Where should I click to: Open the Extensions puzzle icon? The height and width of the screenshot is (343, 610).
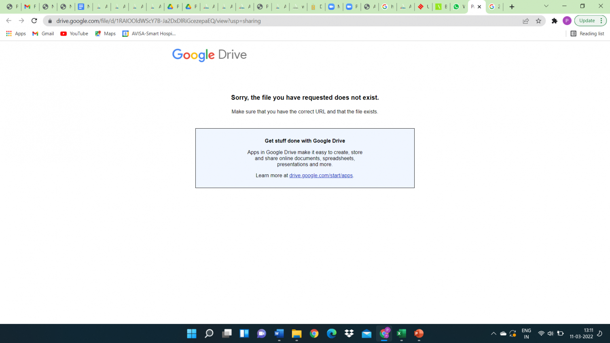[x=555, y=21]
